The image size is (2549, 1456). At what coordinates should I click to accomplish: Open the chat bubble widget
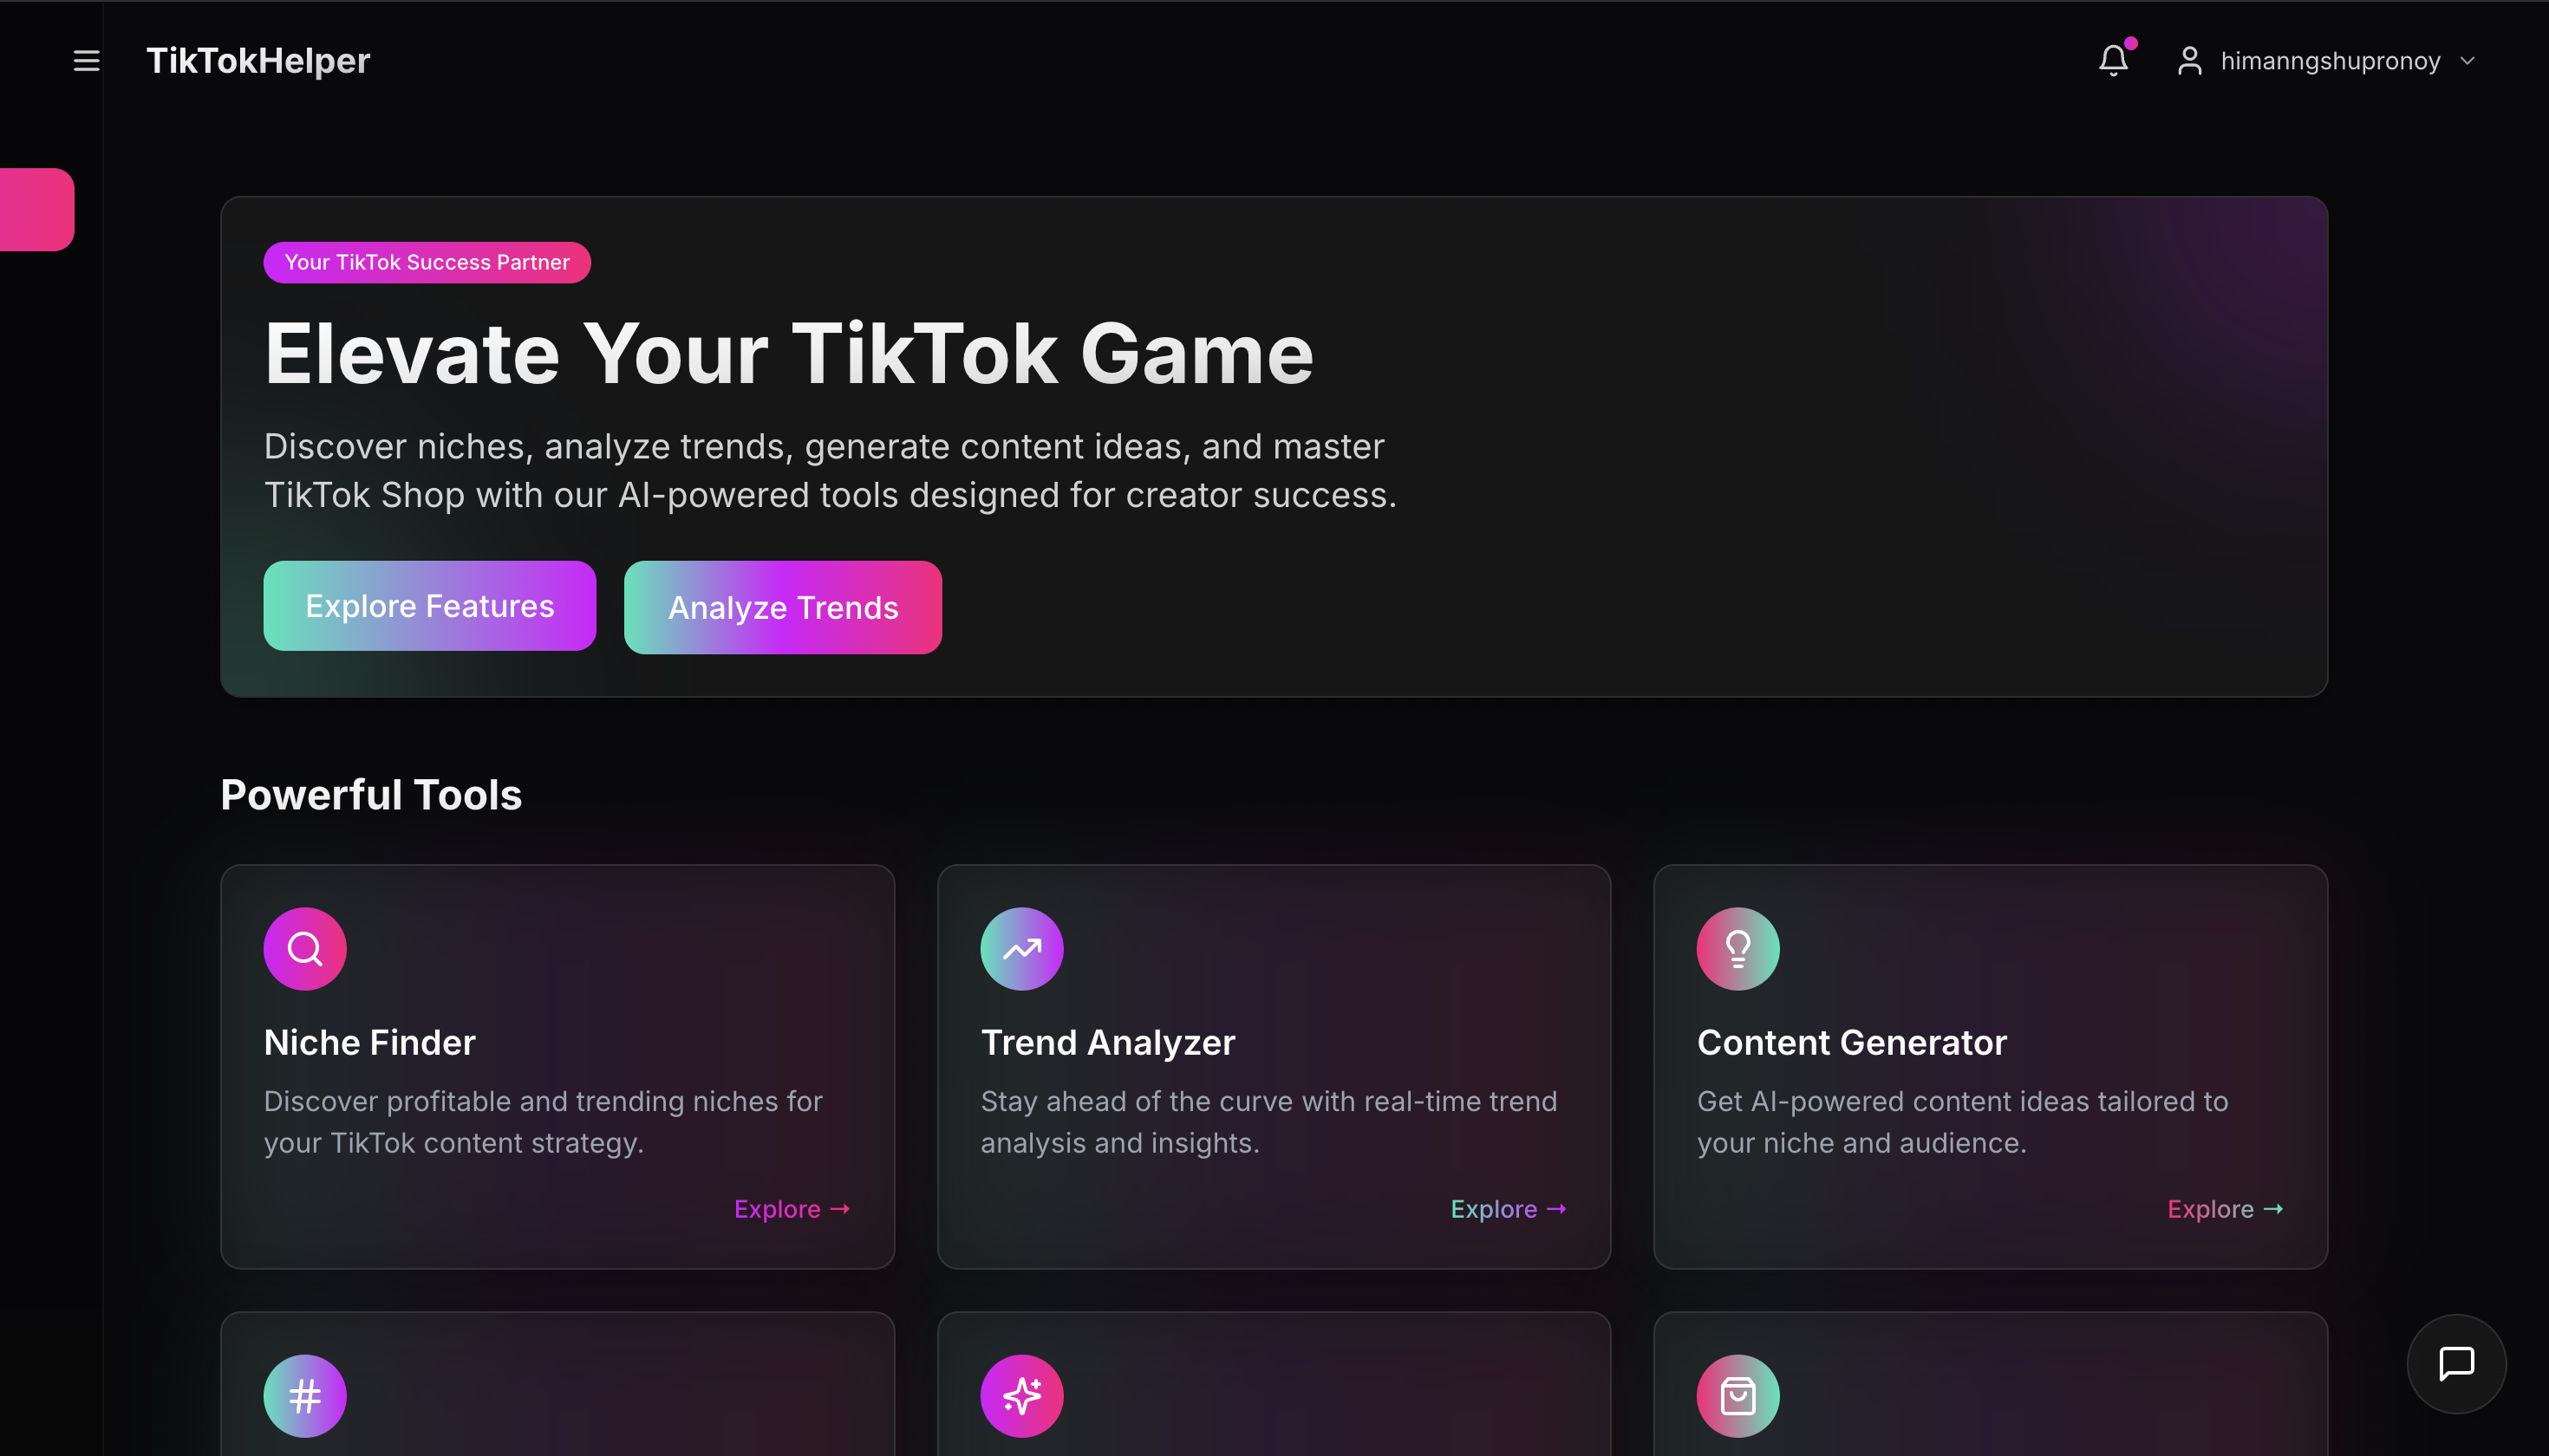click(2456, 1363)
